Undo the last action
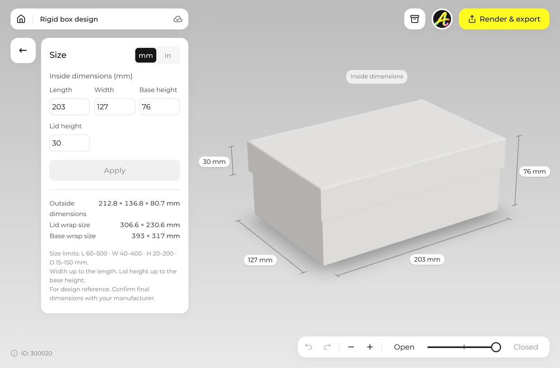Image resolution: width=560 pixels, height=368 pixels. click(308, 347)
